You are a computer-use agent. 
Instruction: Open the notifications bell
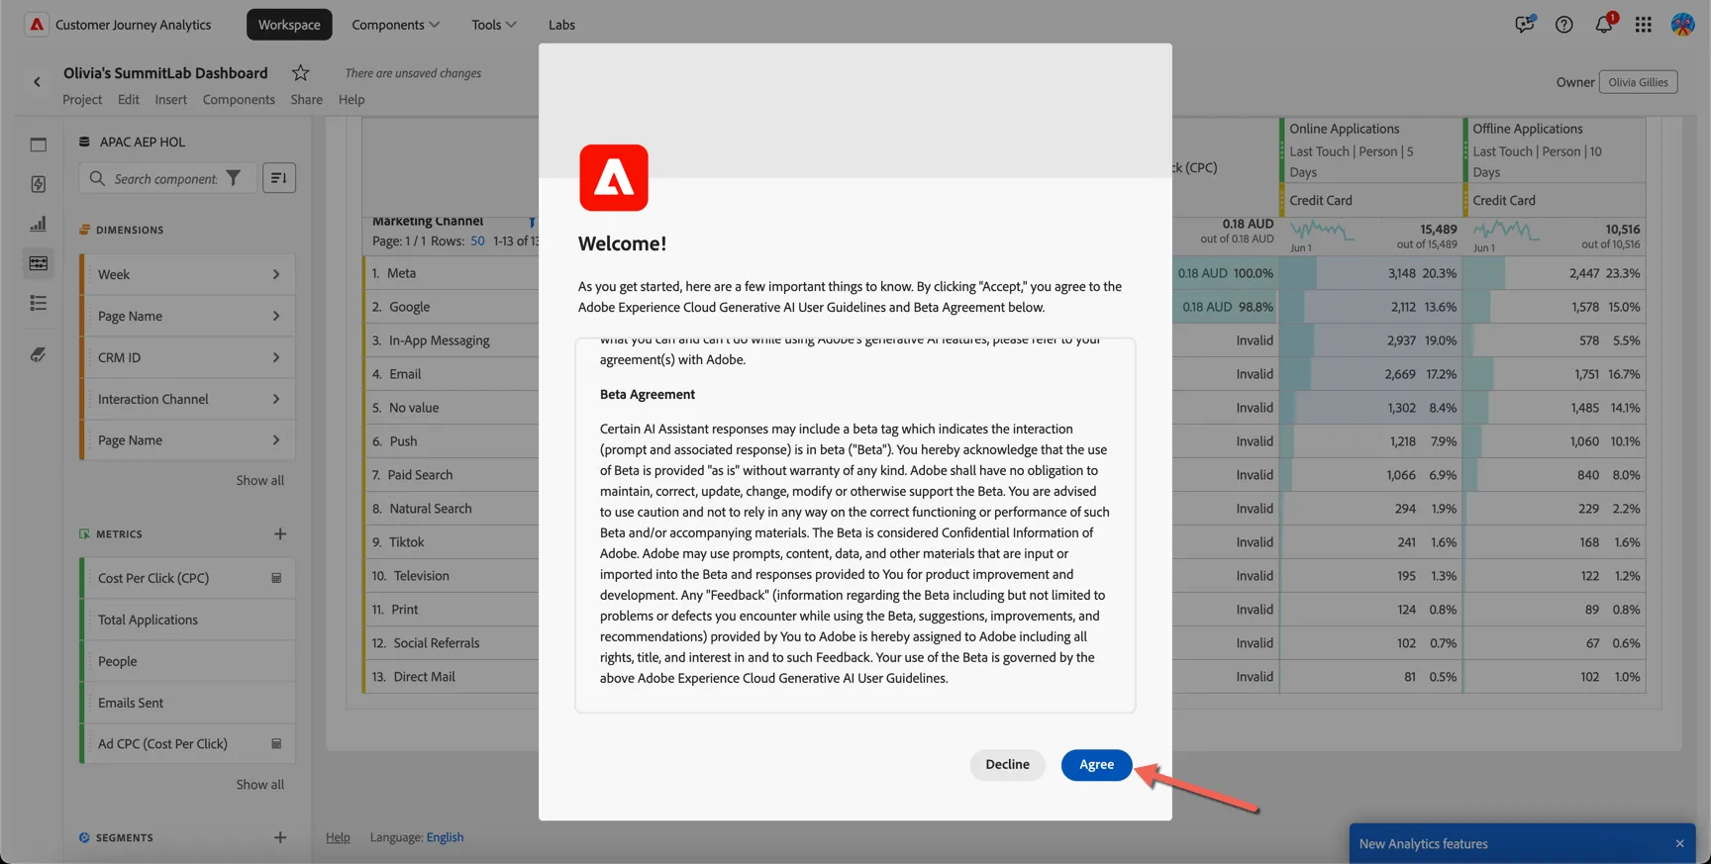(x=1604, y=24)
